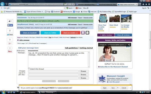
Task: Open the Save button dropdown arrow
Action: (x=118, y=88)
